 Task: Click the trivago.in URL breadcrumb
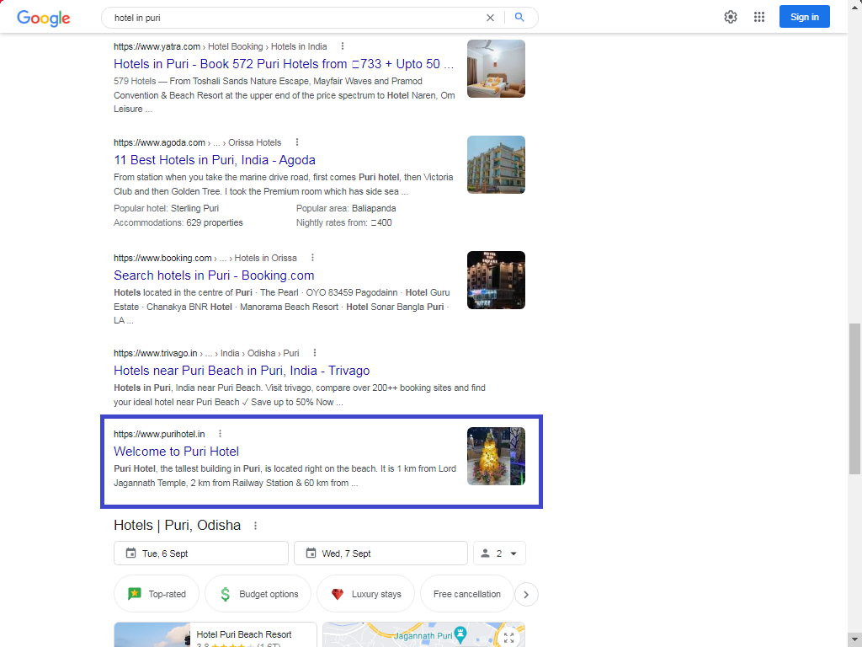click(x=206, y=353)
